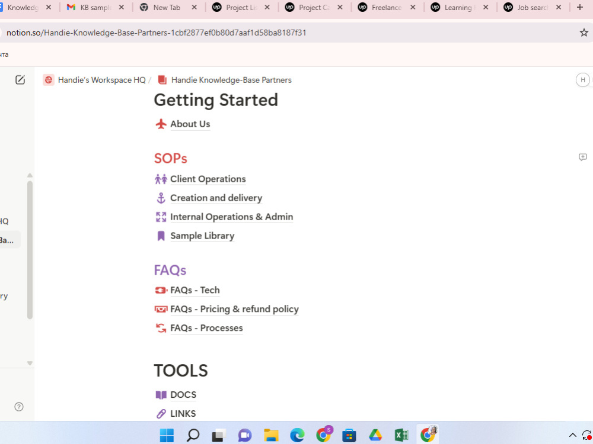593x444 pixels.
Task: Open the FAQs - Processes page
Action: click(x=206, y=328)
